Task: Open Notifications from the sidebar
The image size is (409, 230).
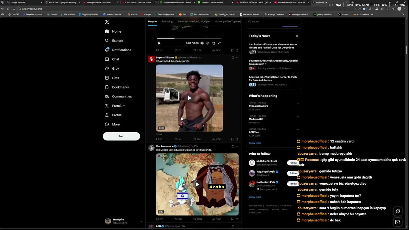Action: [x=118, y=50]
